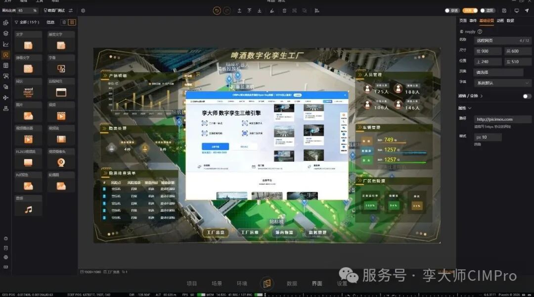Open the 设置 bottom navigation tab
534x297 pixels.
click(x=342, y=283)
